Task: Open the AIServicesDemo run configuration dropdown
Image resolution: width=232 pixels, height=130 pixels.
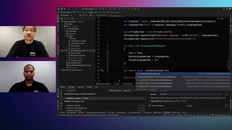Action: [x=90, y=9]
